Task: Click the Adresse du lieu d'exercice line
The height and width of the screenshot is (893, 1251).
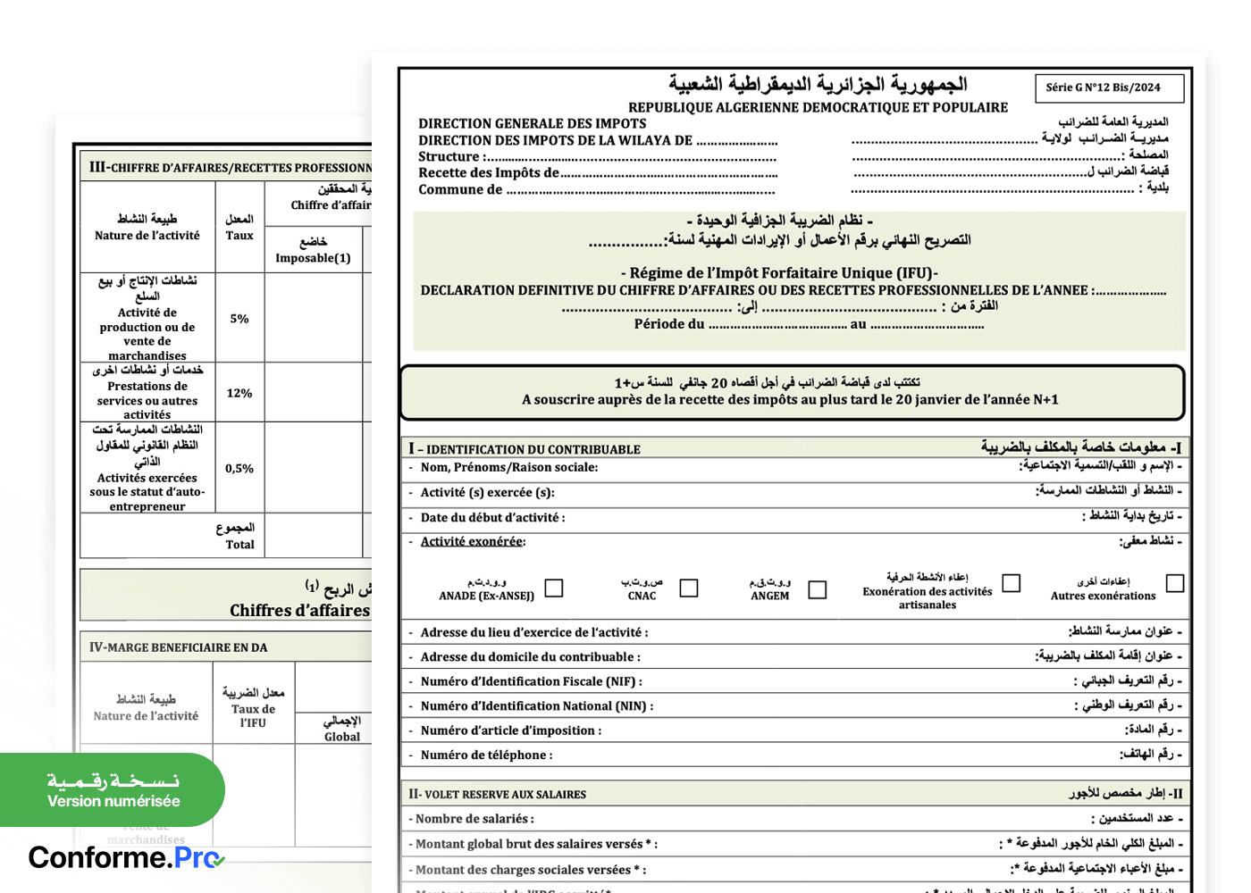Action: click(x=795, y=632)
